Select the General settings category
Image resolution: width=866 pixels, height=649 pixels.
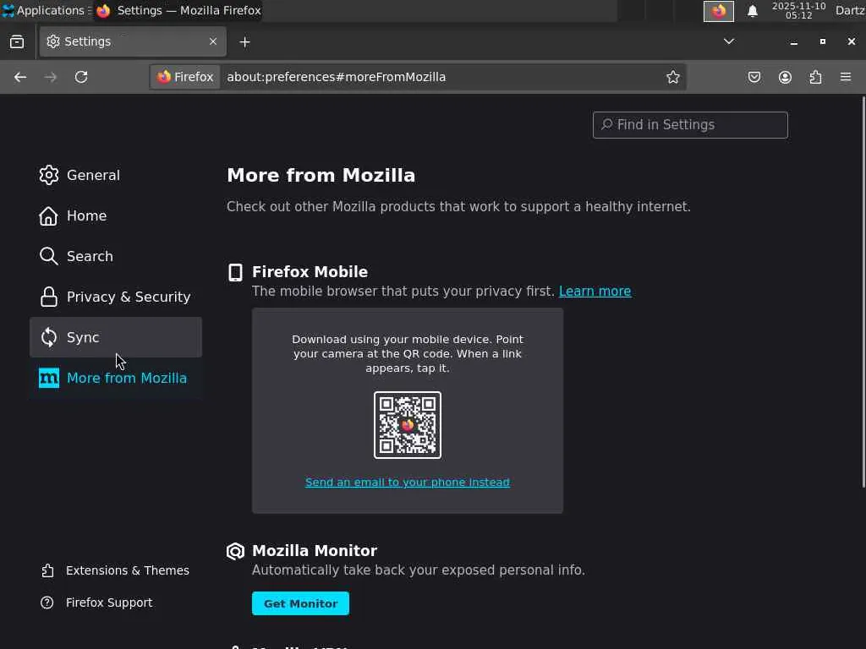[x=93, y=175]
